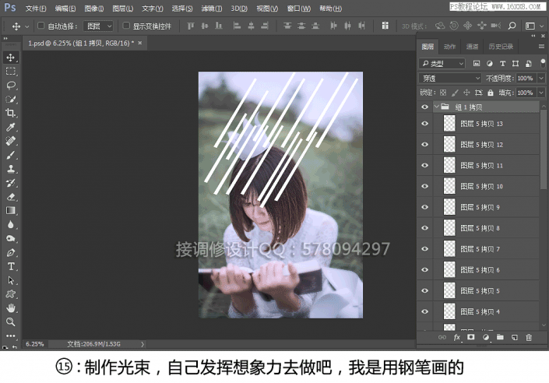Click the delete layer trash icon
The image size is (549, 383).
[529, 337]
